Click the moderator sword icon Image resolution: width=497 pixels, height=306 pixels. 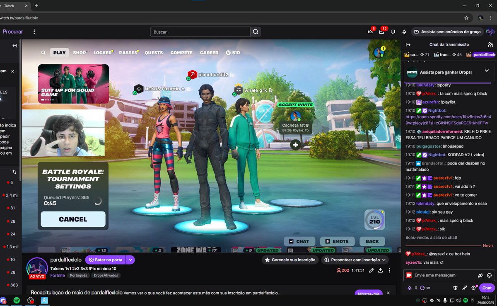[465, 288]
